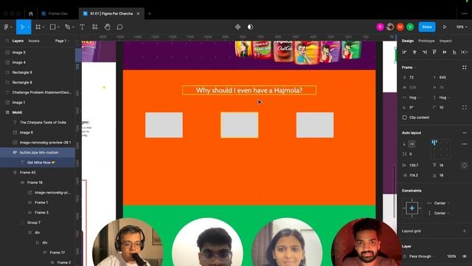
Task: Align selection top
Action: coord(434,52)
